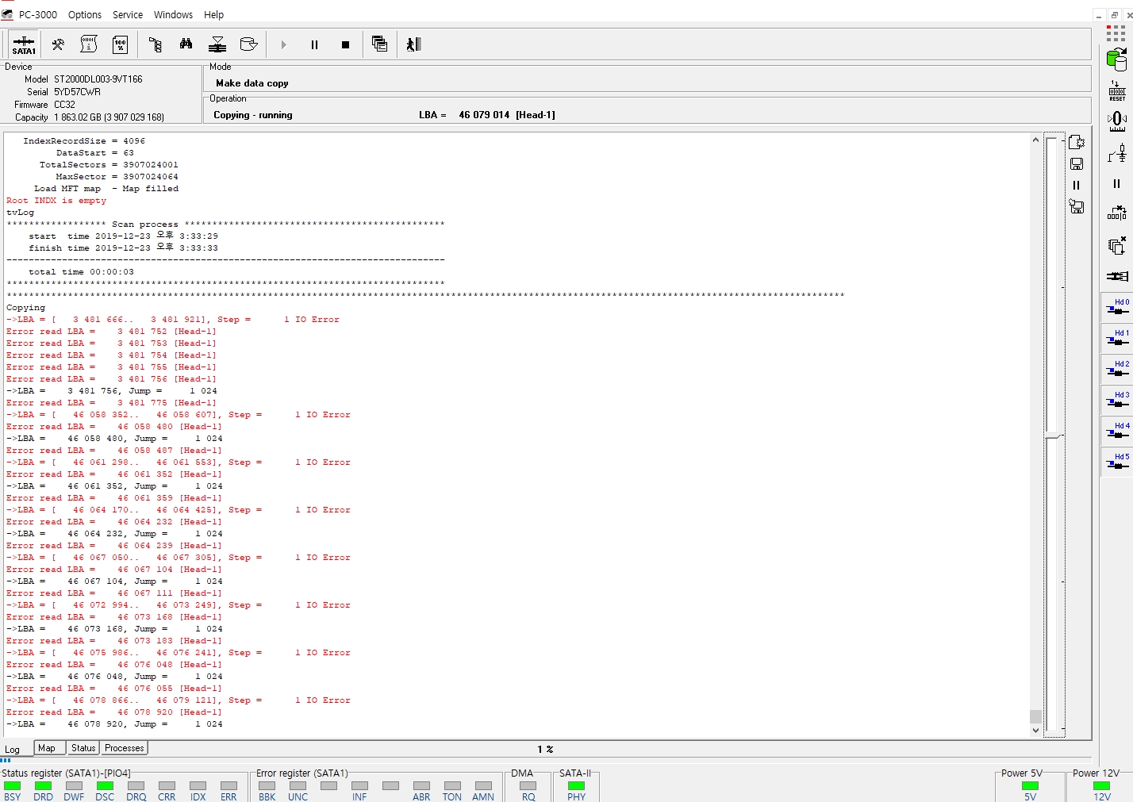The width and height of the screenshot is (1133, 802).
Task: Switch to the Log tab
Action: 13,750
